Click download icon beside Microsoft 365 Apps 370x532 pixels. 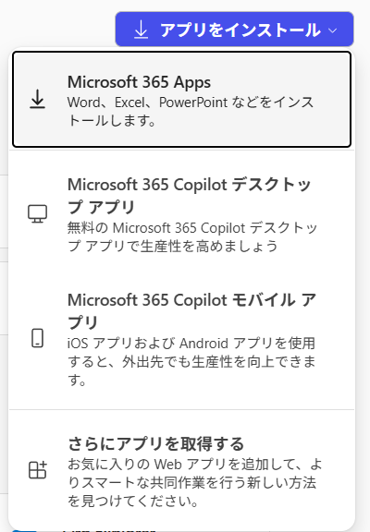(x=37, y=100)
